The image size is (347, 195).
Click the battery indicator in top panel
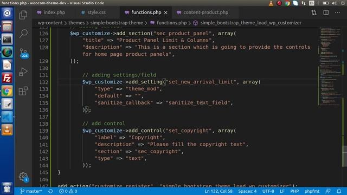pyautogui.click(x=325, y=3)
